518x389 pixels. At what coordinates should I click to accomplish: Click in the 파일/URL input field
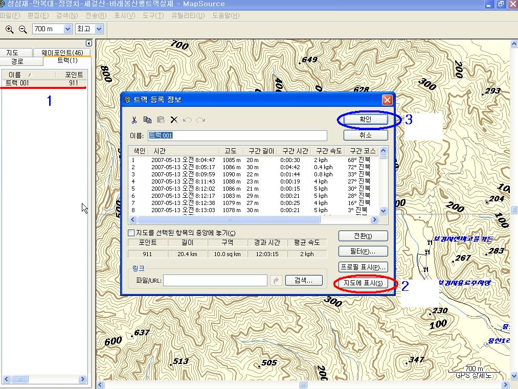[215, 281]
